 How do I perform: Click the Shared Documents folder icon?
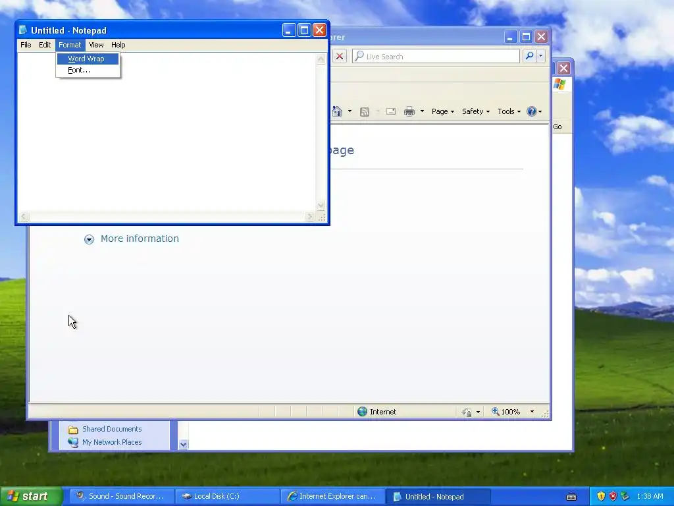[73, 430]
